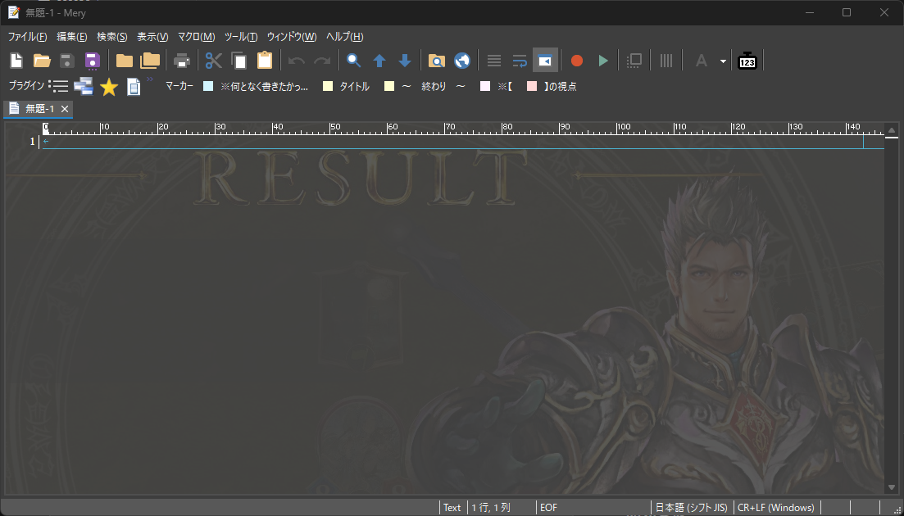Open the 表示(V) menu

(x=152, y=37)
